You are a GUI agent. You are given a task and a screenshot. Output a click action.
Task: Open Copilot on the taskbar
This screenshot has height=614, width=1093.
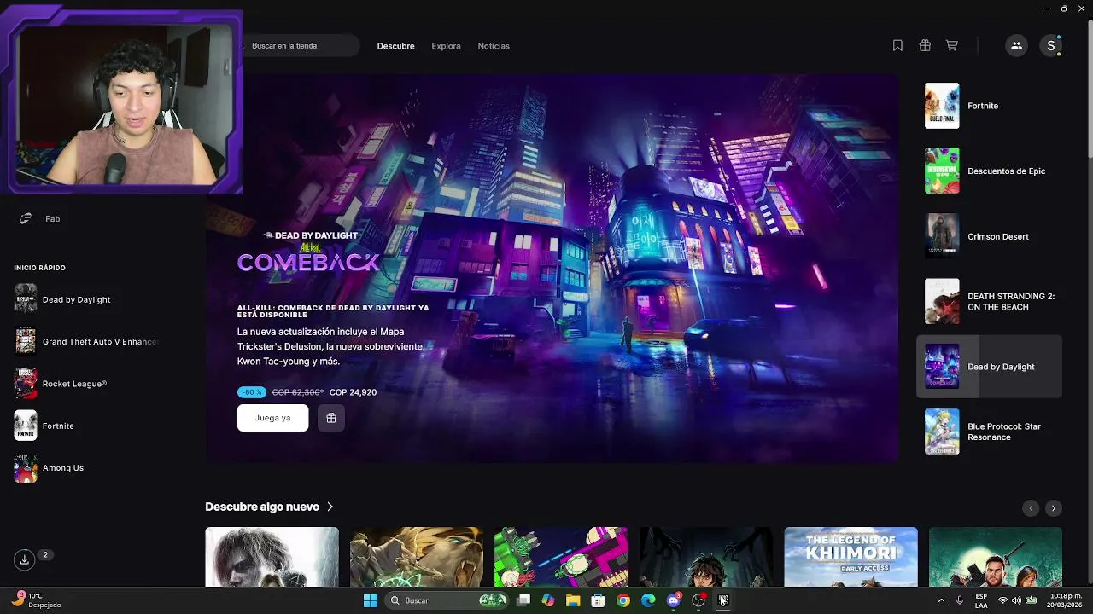point(548,600)
